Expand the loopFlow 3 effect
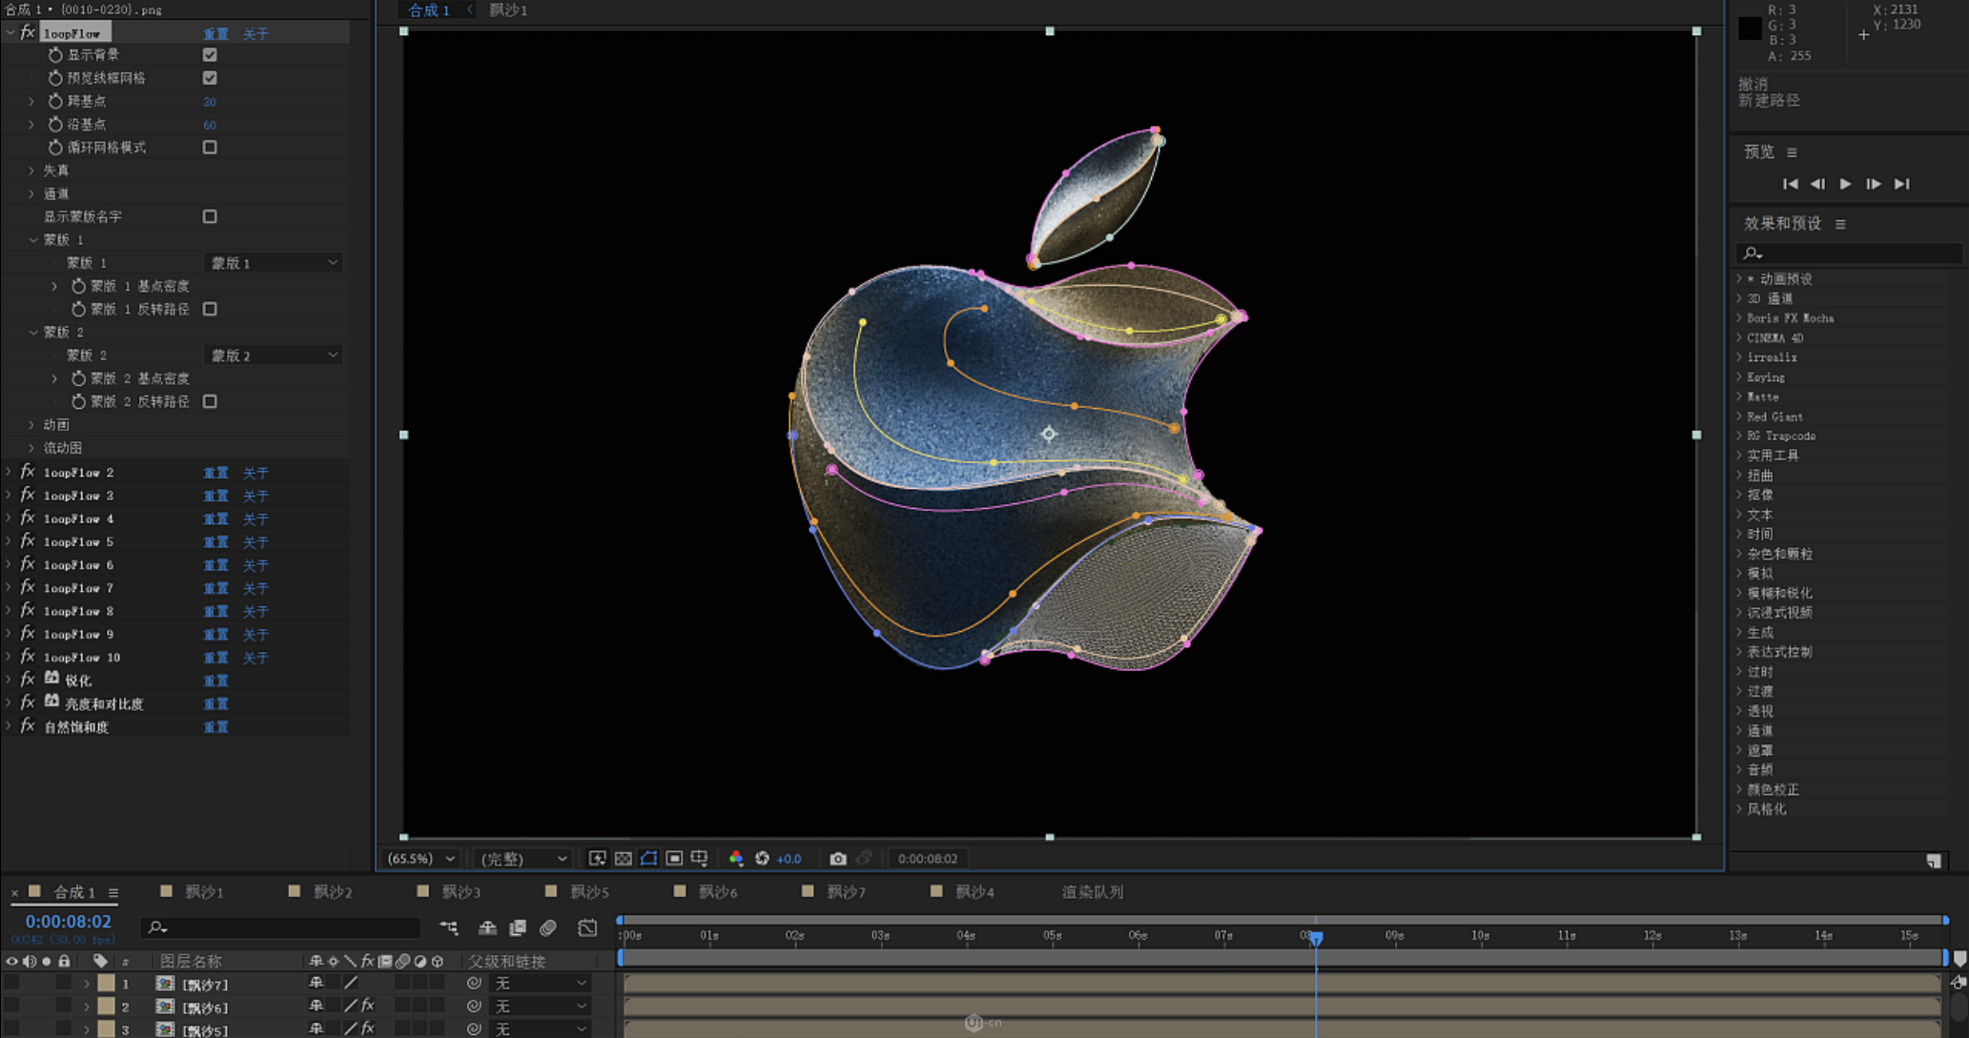The image size is (1969, 1038). pyautogui.click(x=9, y=496)
